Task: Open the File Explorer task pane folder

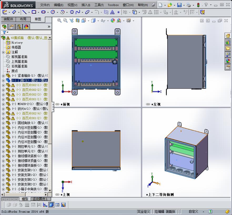Action: point(228,48)
